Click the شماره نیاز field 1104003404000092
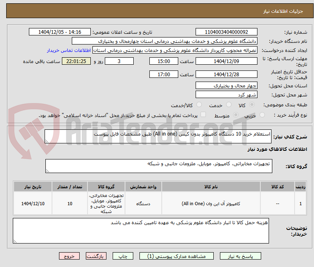314x267 pixels. pos(226,32)
